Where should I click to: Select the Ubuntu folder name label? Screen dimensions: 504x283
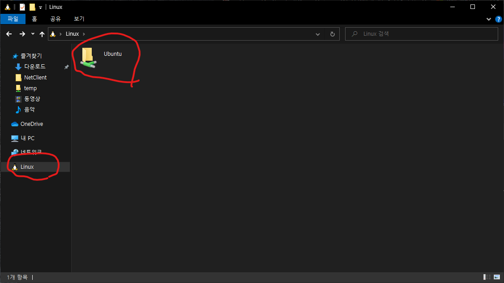coord(113,54)
